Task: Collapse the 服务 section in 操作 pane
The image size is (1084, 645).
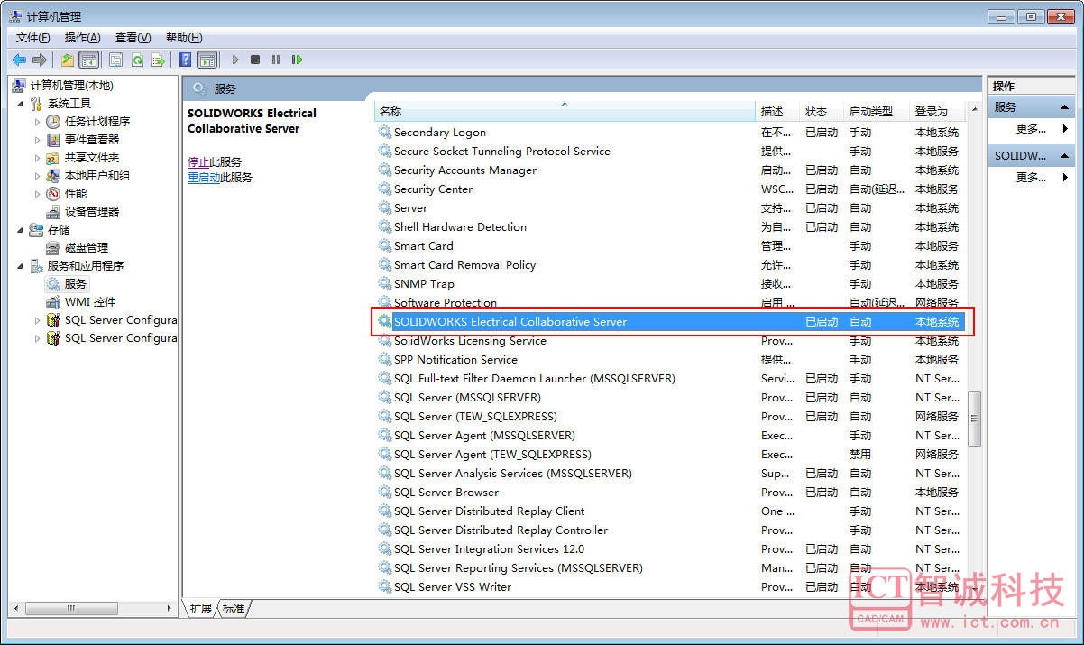Action: pos(1065,106)
